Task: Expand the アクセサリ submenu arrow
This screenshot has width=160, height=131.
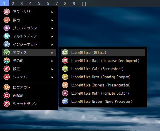Action: tap(52, 12)
